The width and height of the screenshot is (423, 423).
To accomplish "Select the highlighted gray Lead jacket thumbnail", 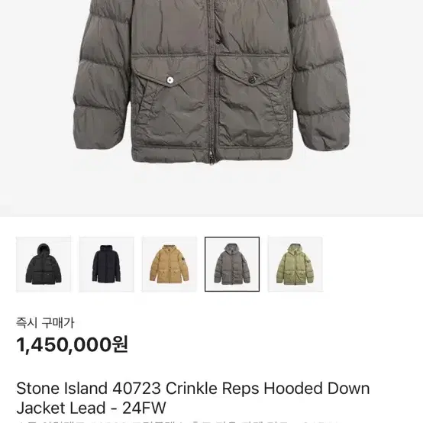I will coord(232,264).
